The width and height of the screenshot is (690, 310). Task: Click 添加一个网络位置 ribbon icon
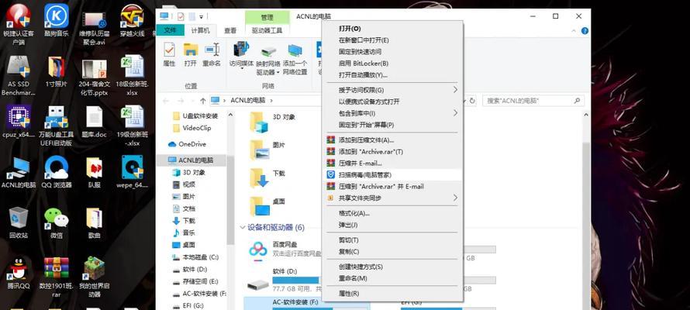[x=295, y=60]
